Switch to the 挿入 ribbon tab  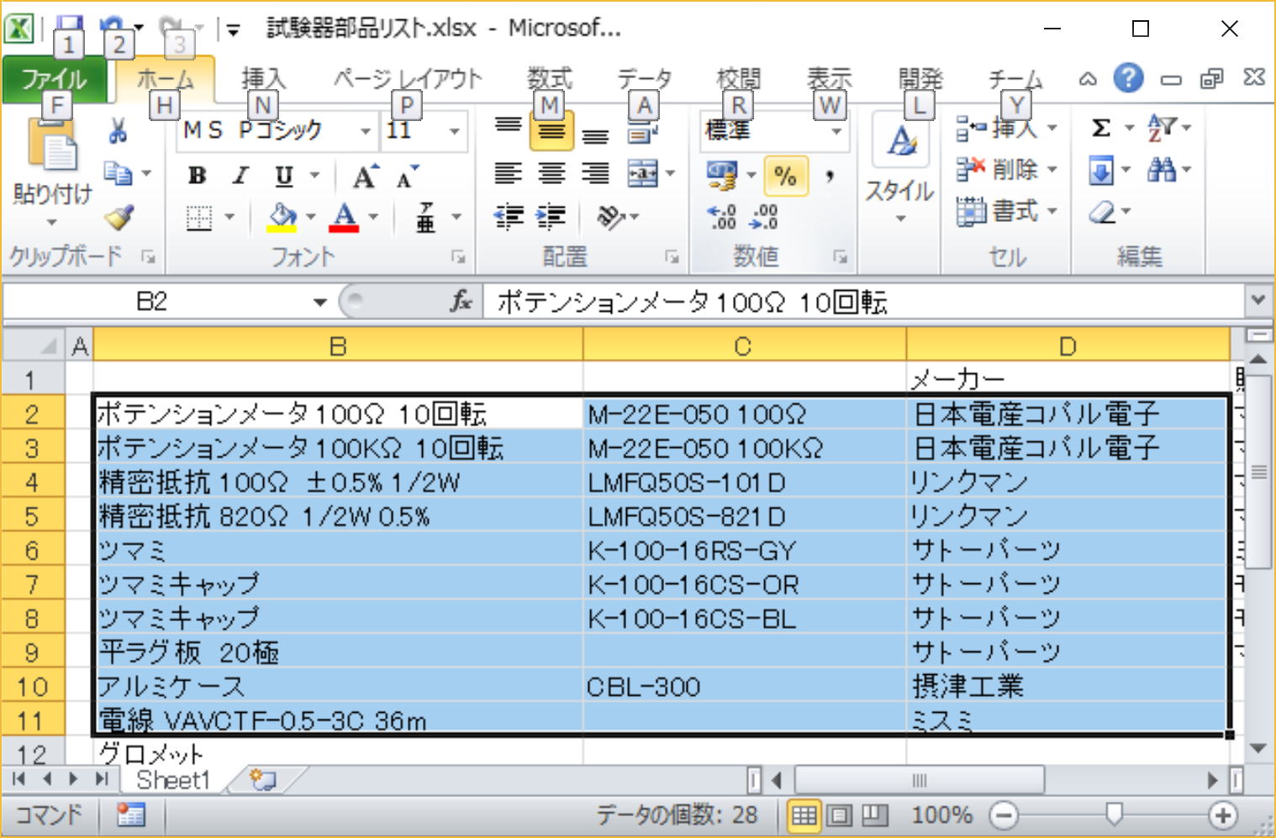pyautogui.click(x=263, y=79)
